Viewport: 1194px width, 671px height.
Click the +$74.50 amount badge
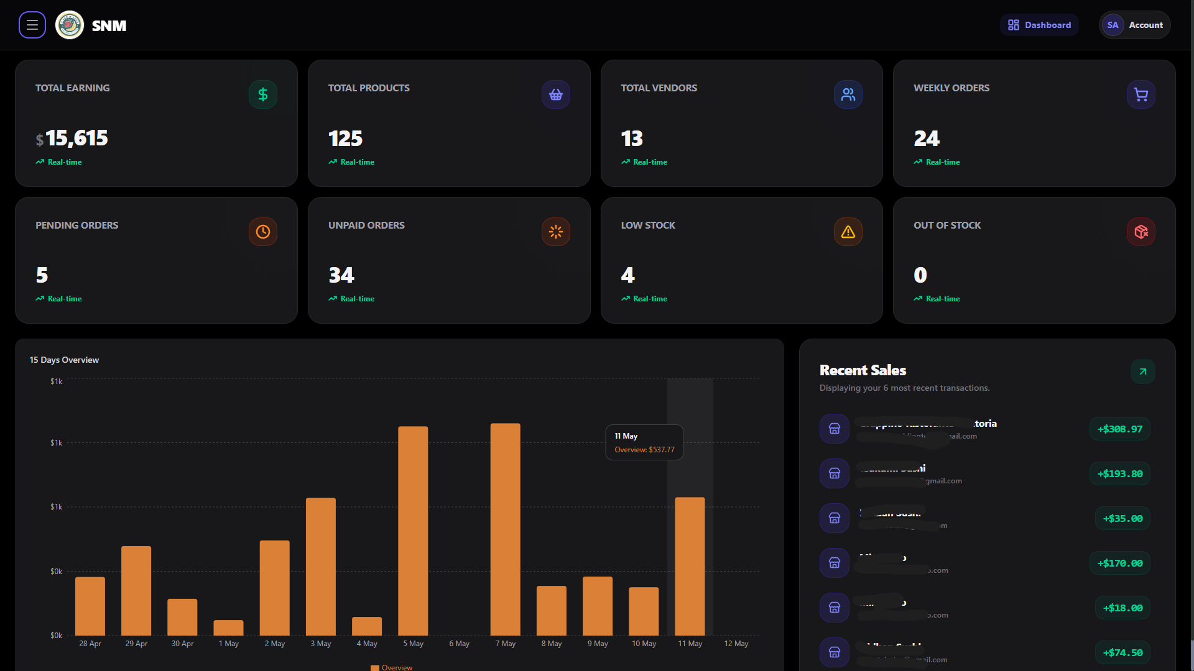(x=1122, y=652)
